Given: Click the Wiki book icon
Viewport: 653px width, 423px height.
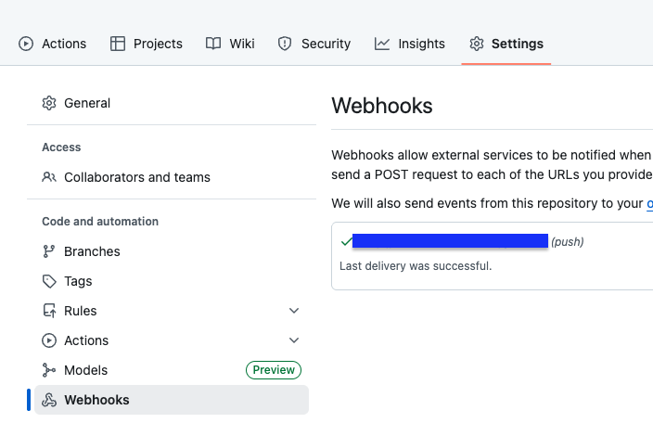Looking at the screenshot, I should [213, 44].
